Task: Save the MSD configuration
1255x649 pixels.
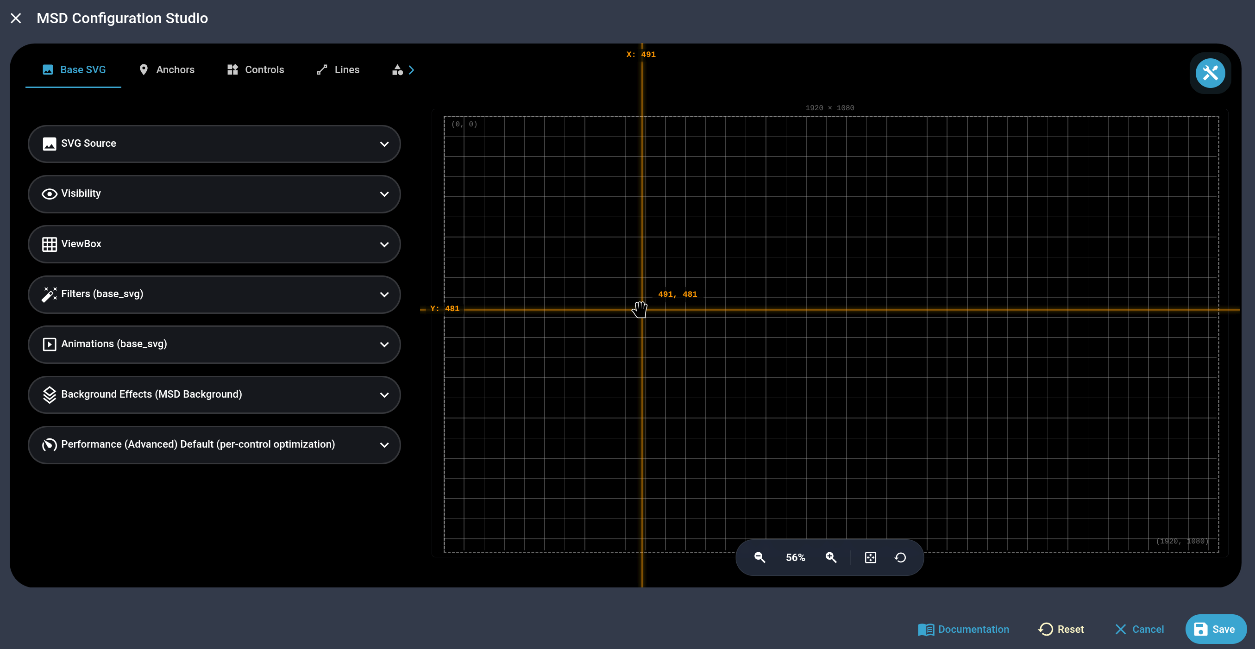Action: pyautogui.click(x=1216, y=629)
